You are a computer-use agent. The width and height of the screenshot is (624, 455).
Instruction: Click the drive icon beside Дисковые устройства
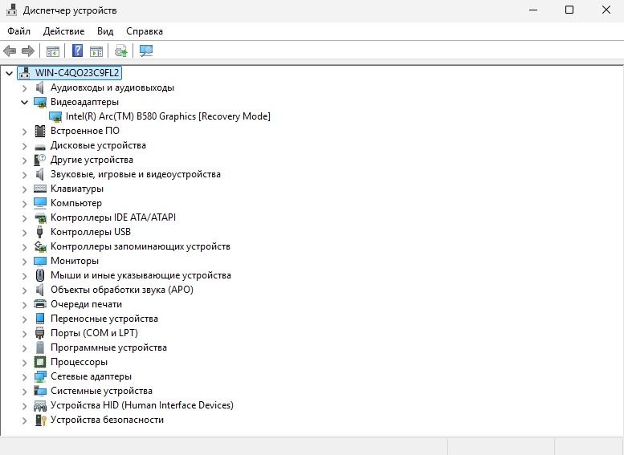(40, 146)
